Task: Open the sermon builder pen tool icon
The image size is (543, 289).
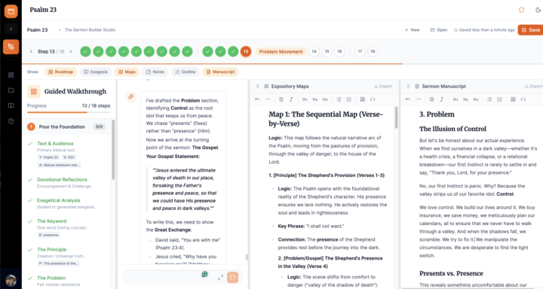Action: (x=11, y=47)
